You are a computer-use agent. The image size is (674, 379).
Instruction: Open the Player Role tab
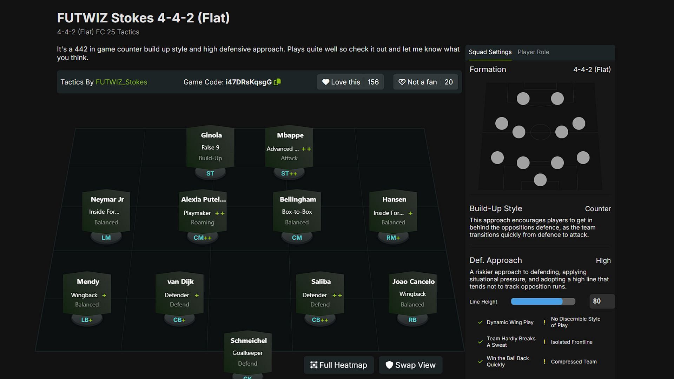[533, 52]
